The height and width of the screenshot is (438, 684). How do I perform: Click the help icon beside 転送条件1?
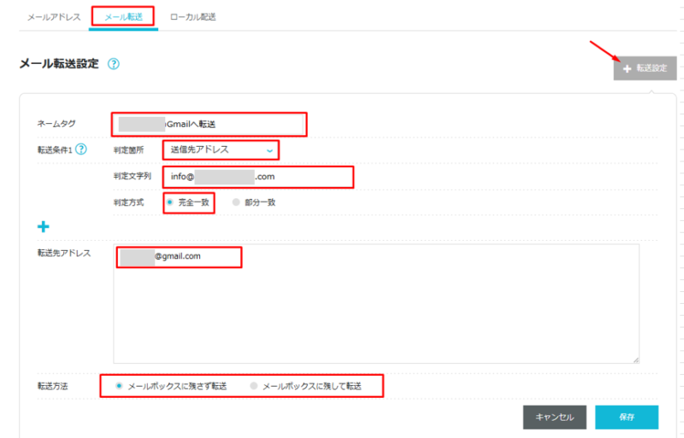pos(81,149)
